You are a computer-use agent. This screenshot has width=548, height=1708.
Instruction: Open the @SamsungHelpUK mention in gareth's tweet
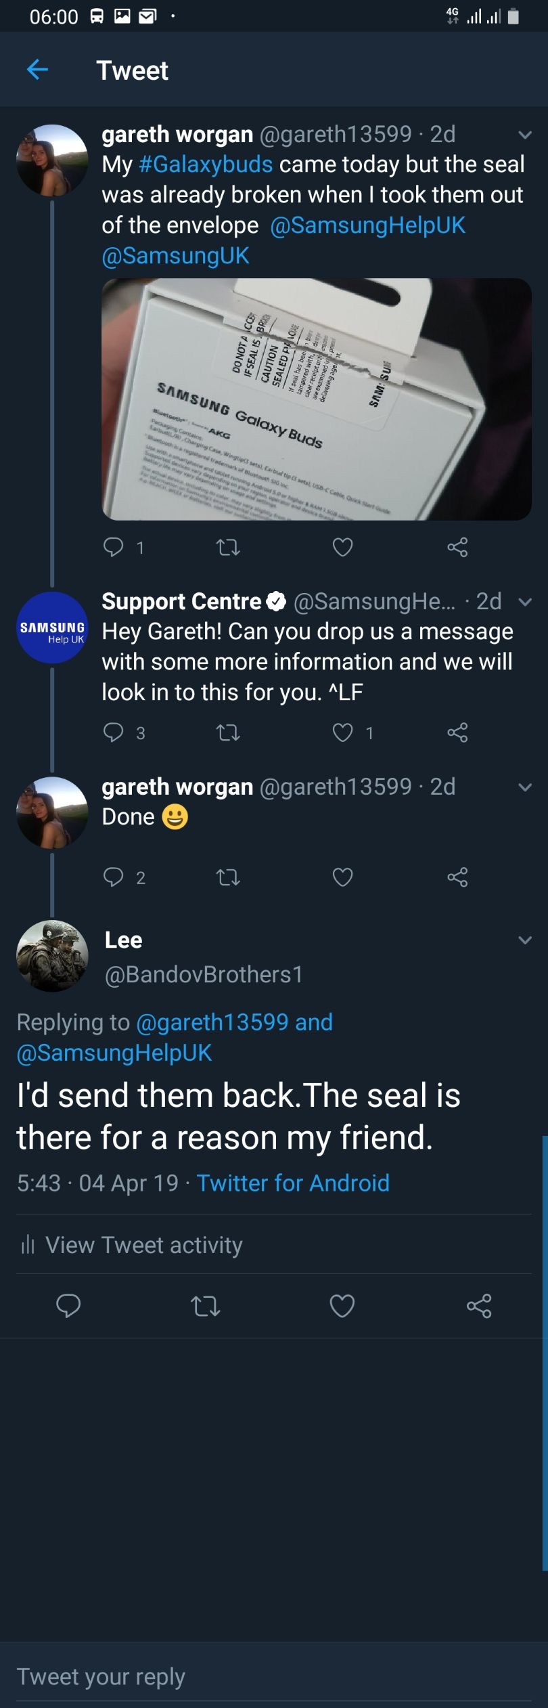(367, 225)
